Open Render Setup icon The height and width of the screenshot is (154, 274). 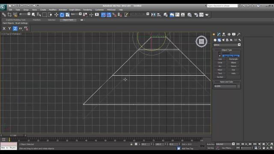pos(196,15)
